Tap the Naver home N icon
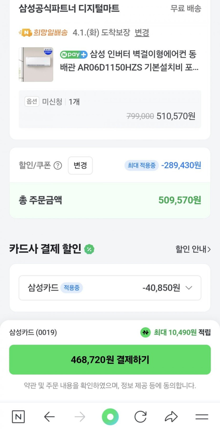 (x=18, y=417)
